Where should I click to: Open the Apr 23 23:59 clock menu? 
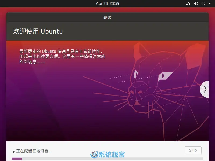tap(107, 3)
